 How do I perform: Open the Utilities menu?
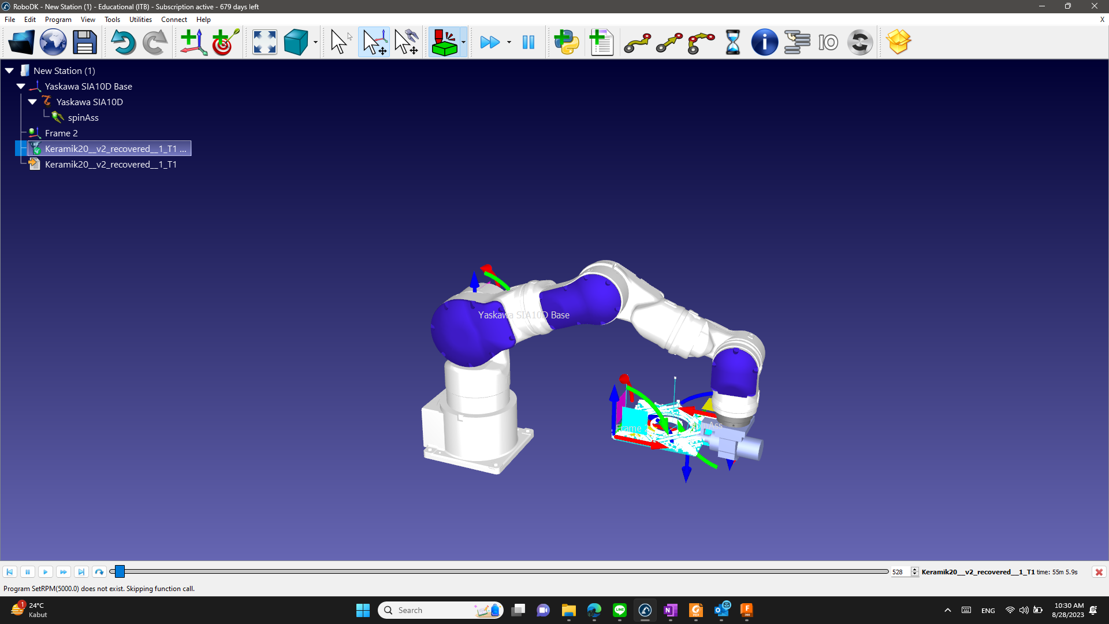(140, 19)
